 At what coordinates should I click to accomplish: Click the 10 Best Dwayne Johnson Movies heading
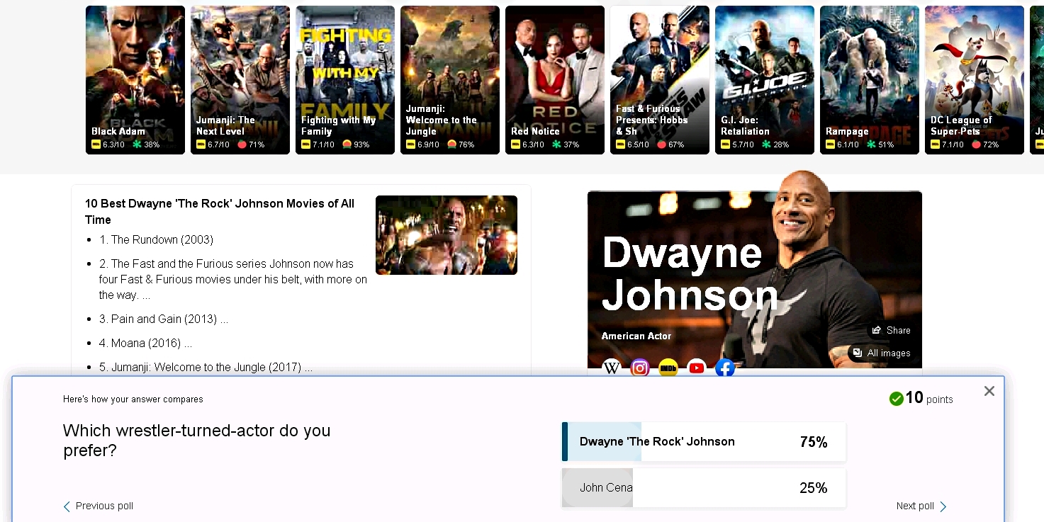click(x=220, y=211)
